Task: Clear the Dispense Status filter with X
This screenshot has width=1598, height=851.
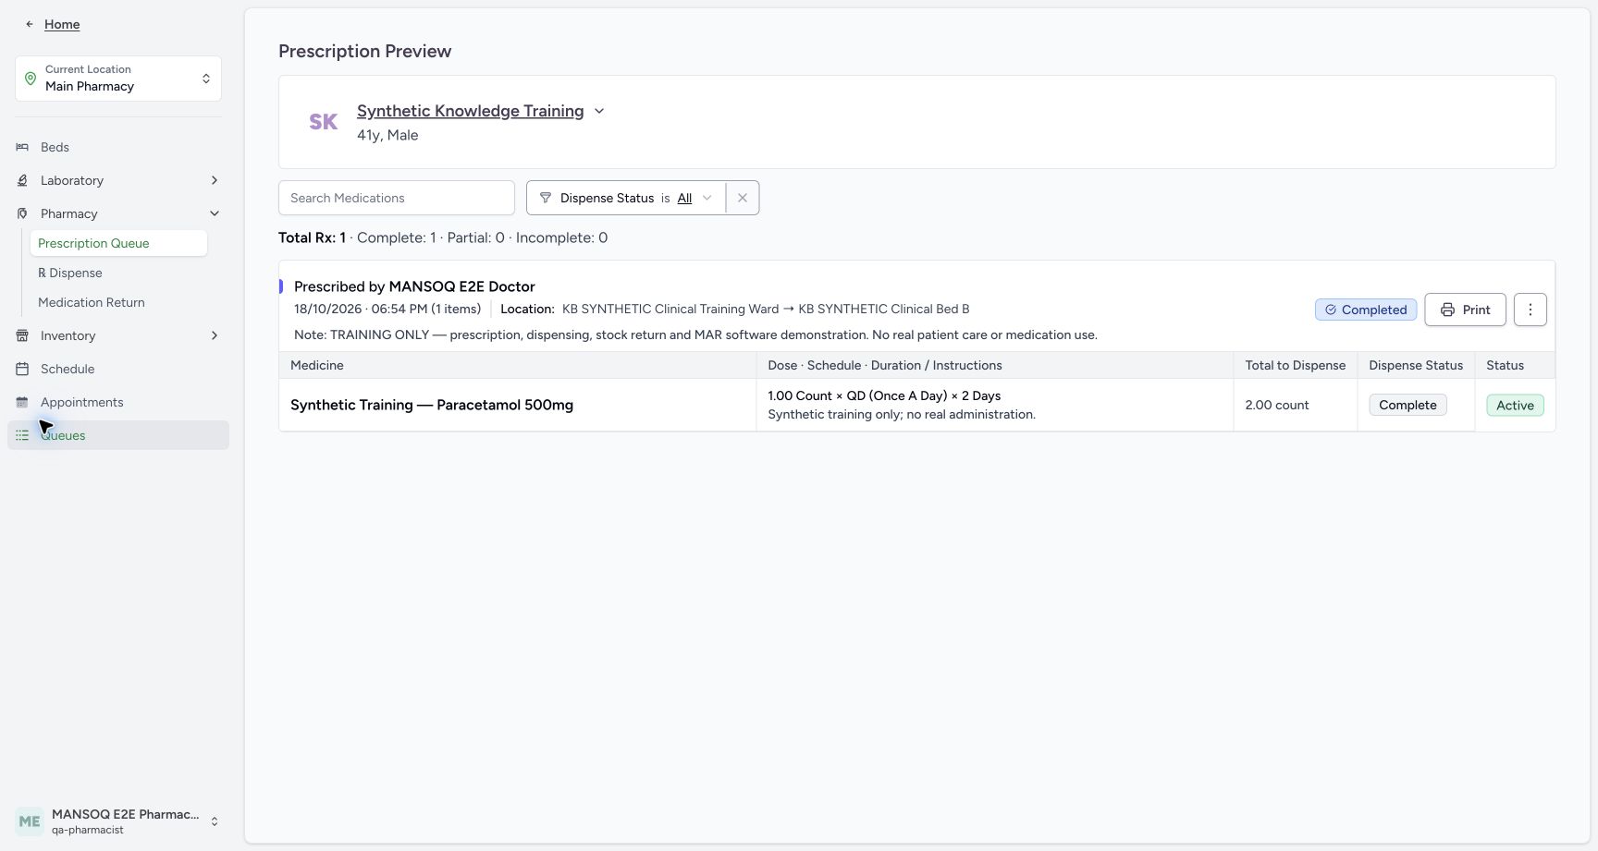Action: coord(743,198)
